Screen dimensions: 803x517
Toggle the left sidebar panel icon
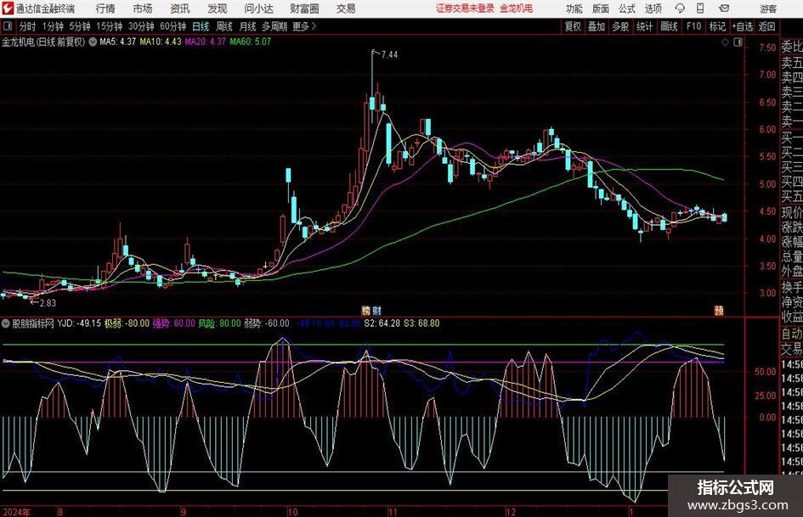click(8, 26)
